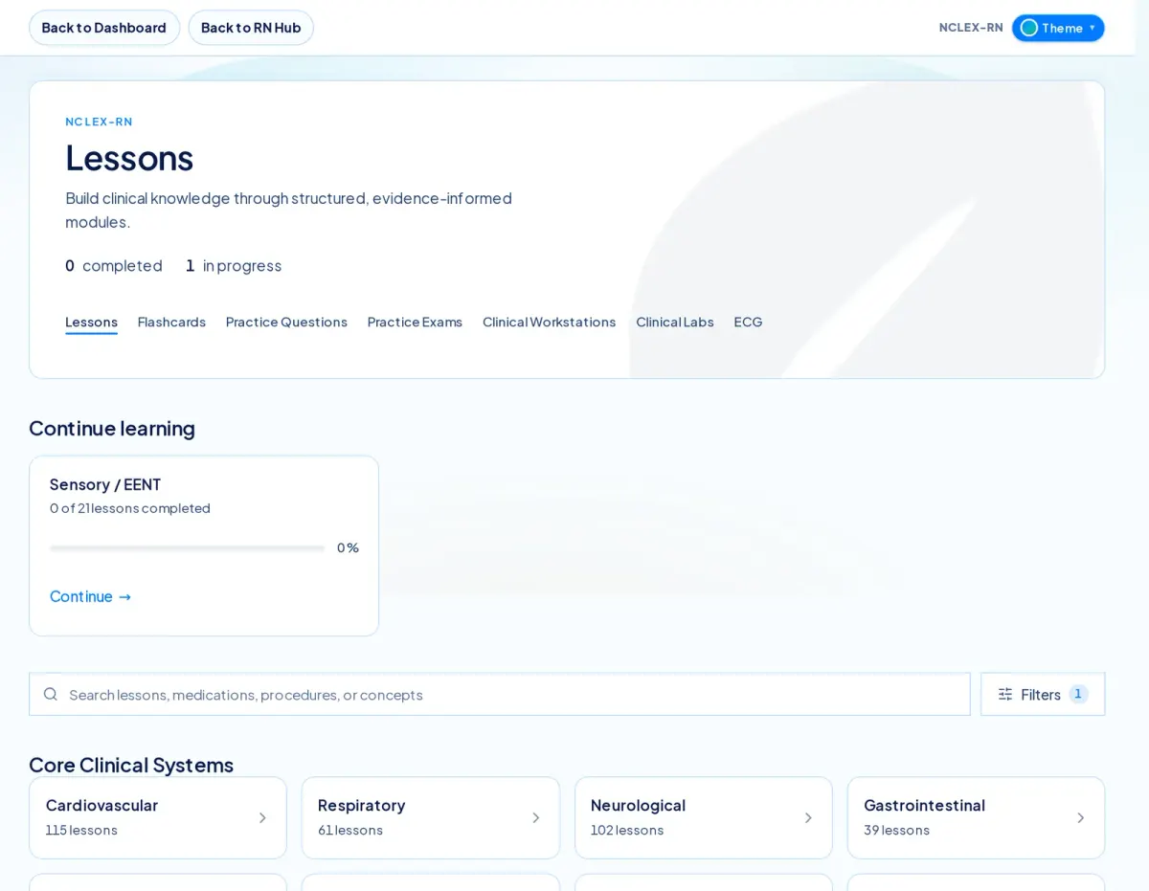Screen dimensions: 1149x891
Task: Click the 'in progress' counter
Action: [234, 265]
